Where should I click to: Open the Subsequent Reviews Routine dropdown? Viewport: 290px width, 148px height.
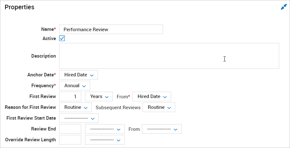159,107
